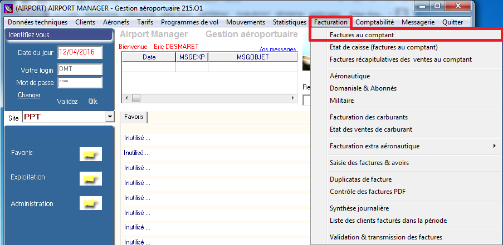
Task: Select Duplicatas de facture entry
Action: coord(360,179)
